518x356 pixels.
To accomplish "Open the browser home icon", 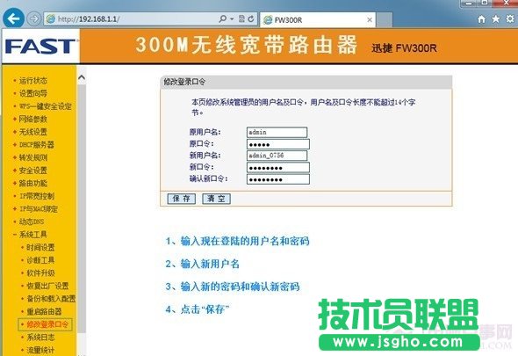I will click(482, 19).
